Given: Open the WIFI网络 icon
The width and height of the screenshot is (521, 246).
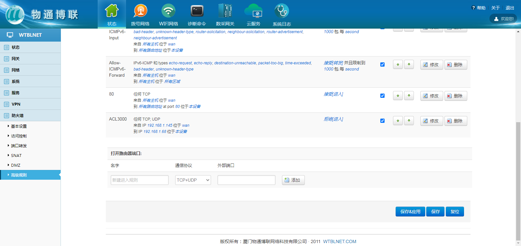Looking at the screenshot, I should 168,11.
